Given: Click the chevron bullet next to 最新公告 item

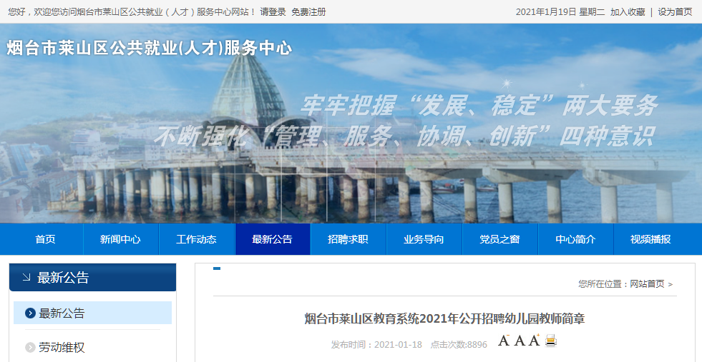Looking at the screenshot, I should [x=31, y=313].
